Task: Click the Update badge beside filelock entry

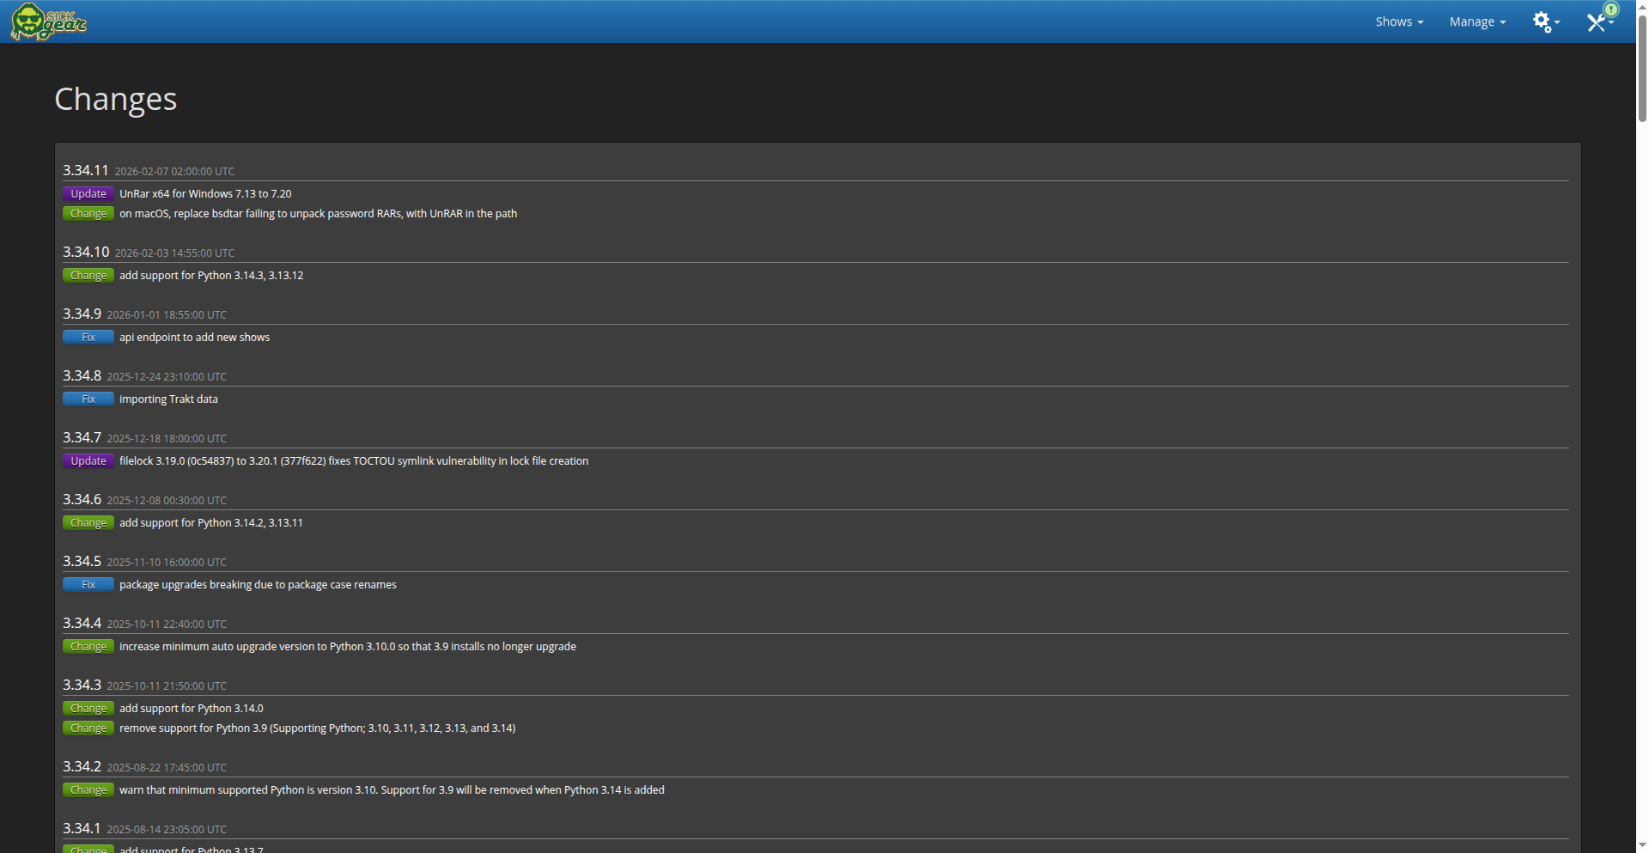Action: 88,461
